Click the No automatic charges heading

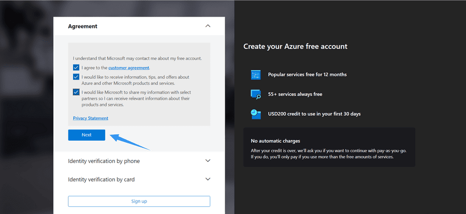(275, 141)
